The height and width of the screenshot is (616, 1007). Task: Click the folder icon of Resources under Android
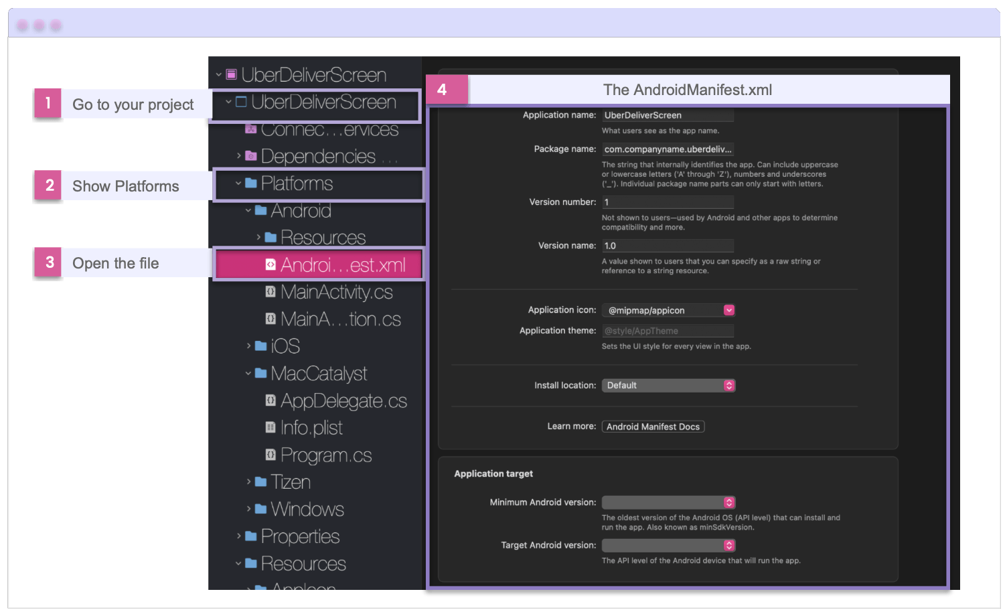(271, 237)
